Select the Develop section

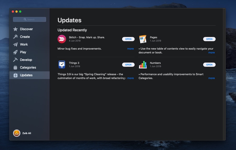29,60
